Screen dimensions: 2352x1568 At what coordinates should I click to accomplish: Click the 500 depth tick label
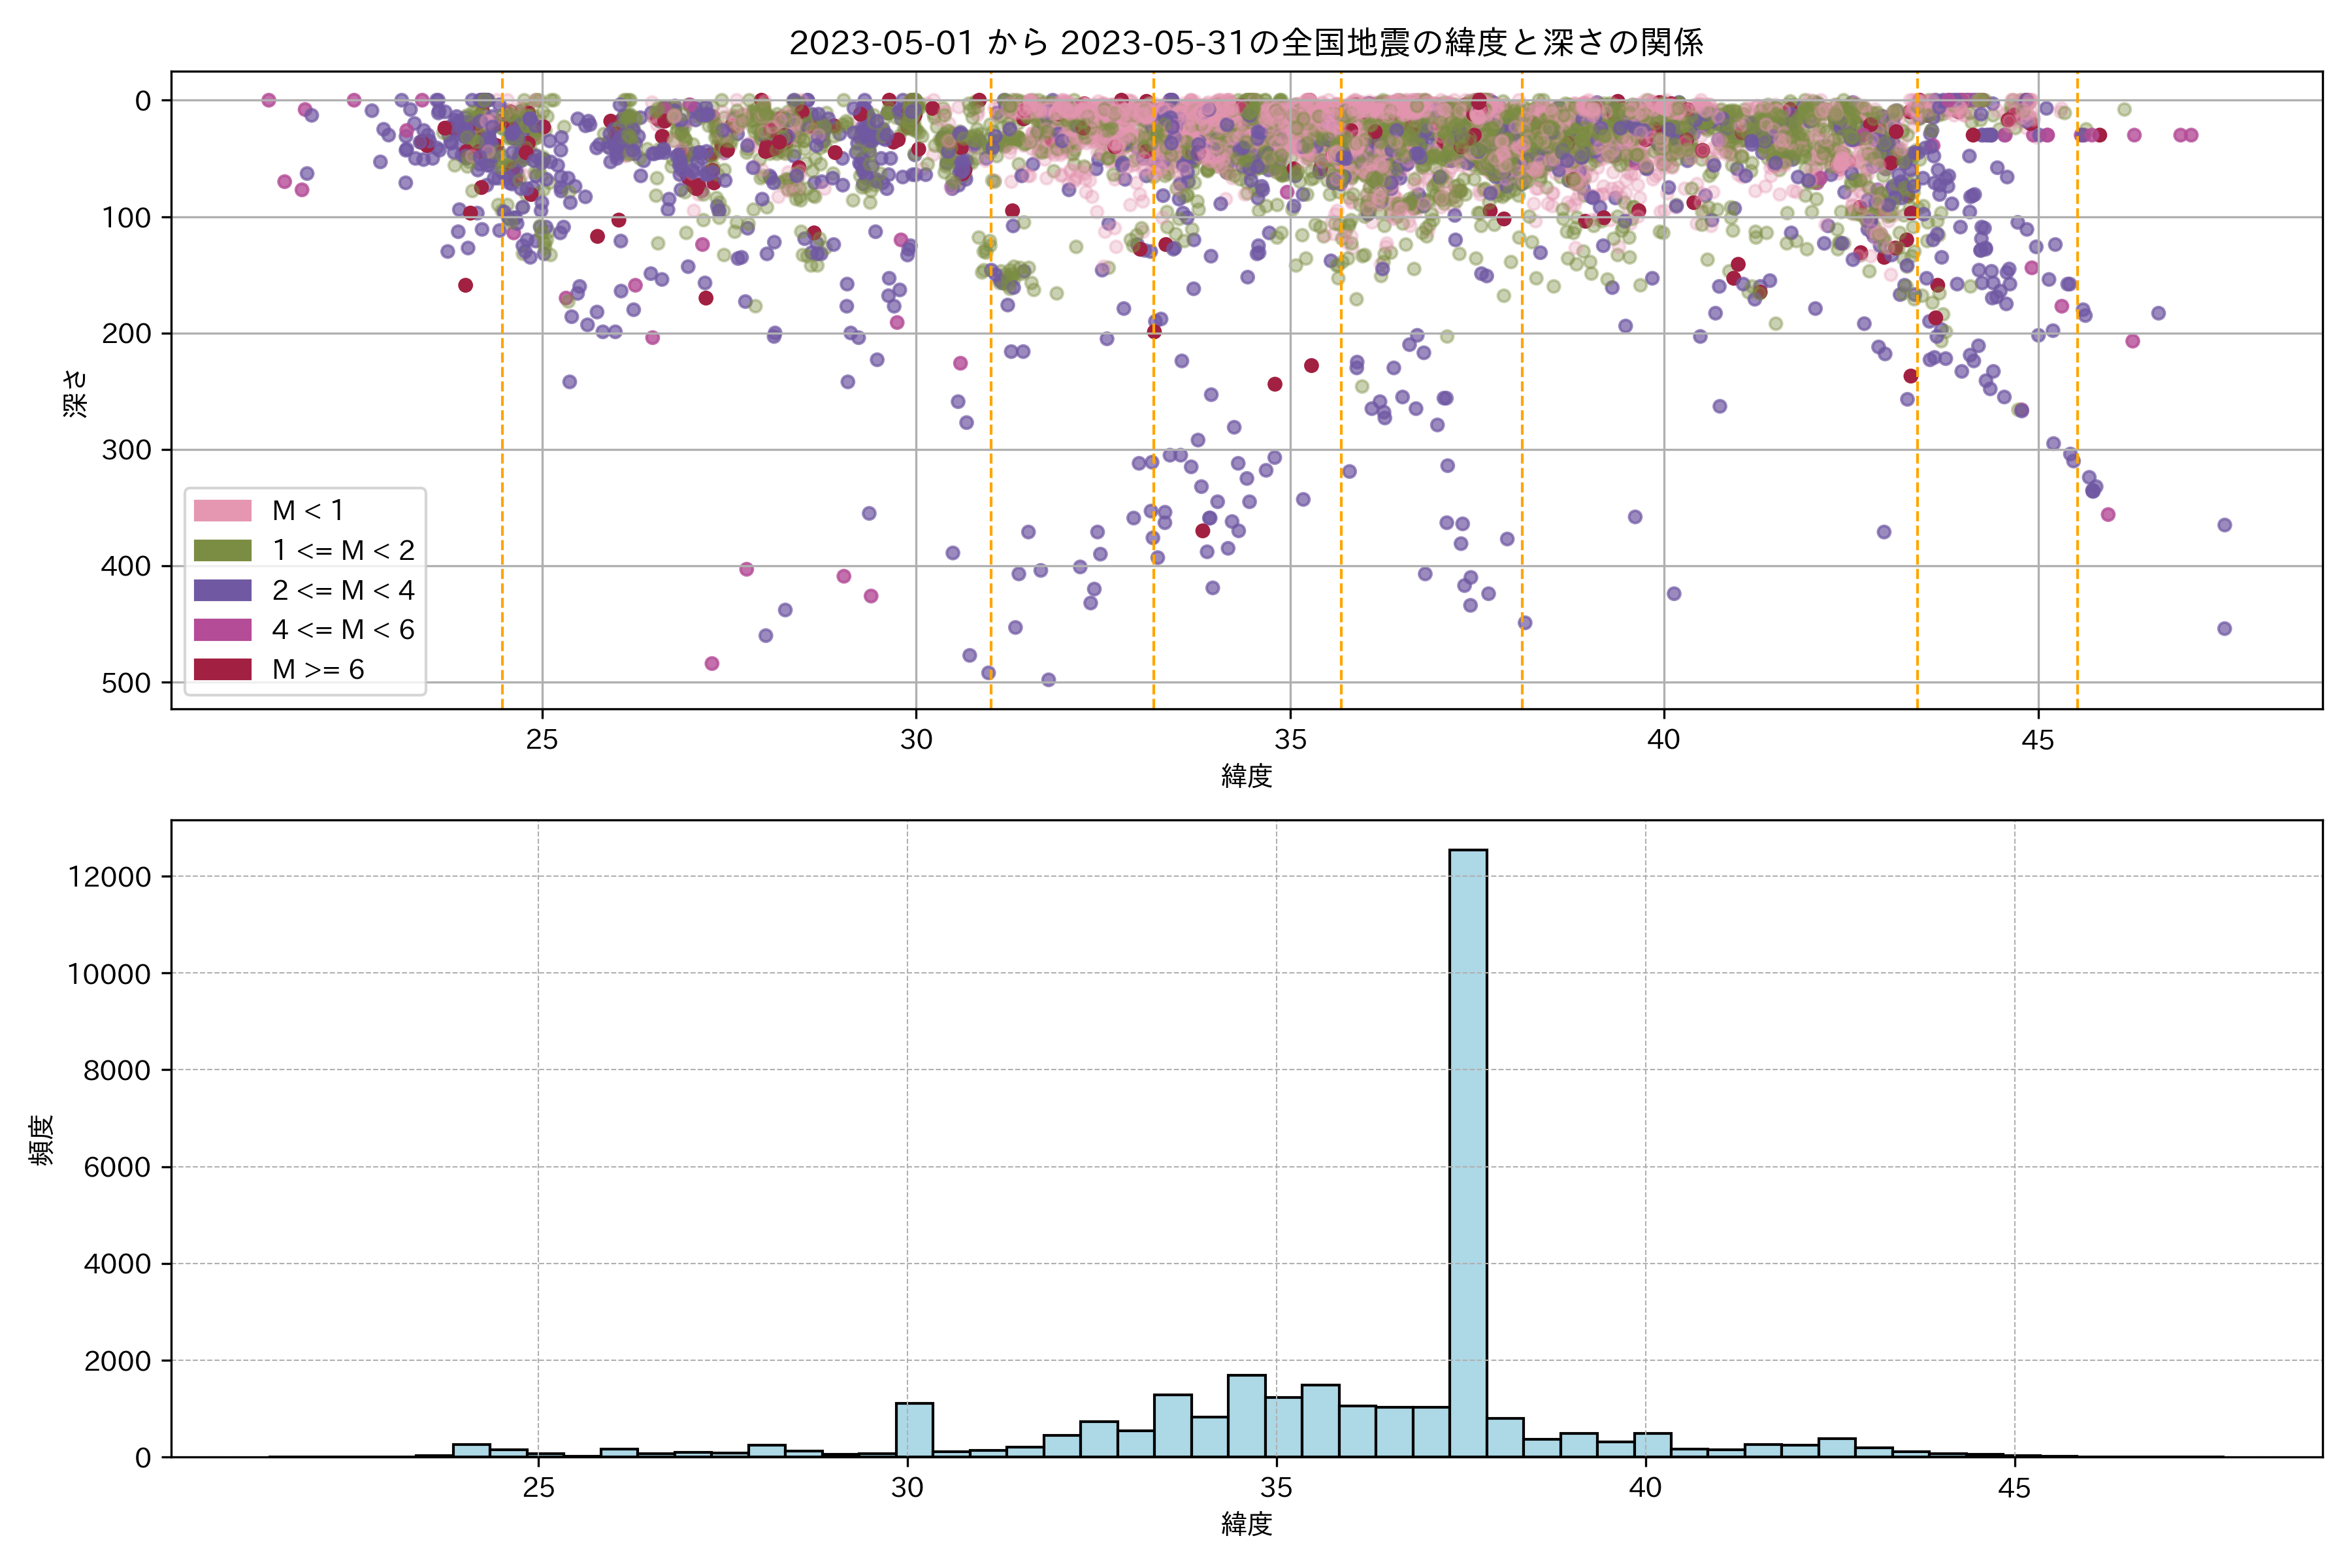(126, 683)
